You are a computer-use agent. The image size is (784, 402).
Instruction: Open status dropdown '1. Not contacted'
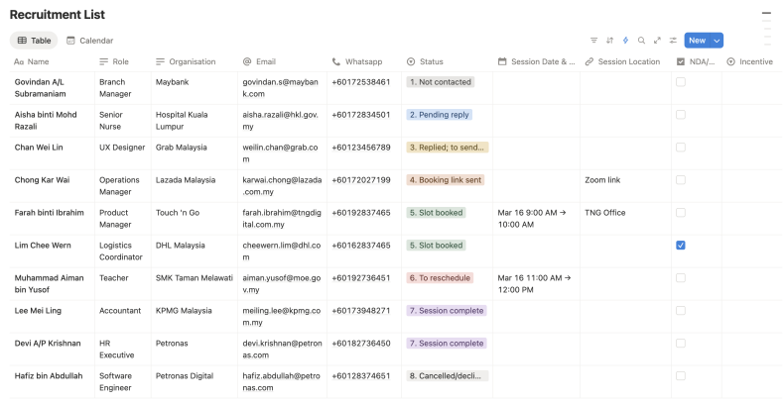pyautogui.click(x=441, y=82)
